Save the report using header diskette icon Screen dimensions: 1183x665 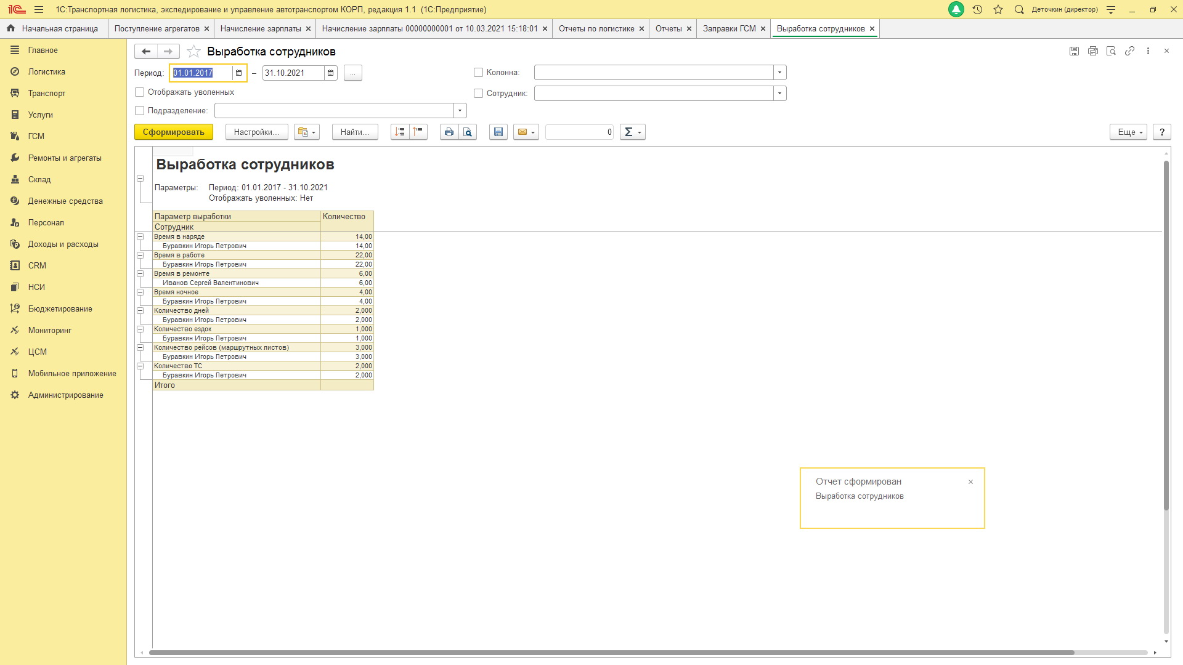pyautogui.click(x=1074, y=51)
